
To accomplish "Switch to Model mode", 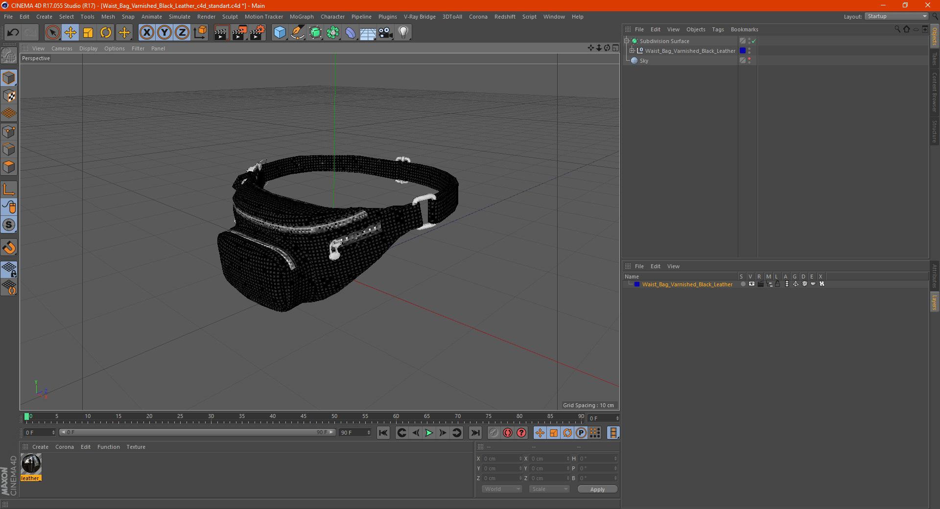I will [x=9, y=78].
